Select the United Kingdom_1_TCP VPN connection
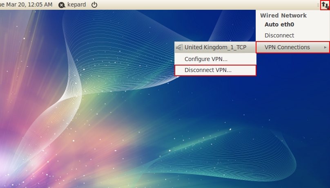Screen dimensions: 330x188 pos(215,47)
